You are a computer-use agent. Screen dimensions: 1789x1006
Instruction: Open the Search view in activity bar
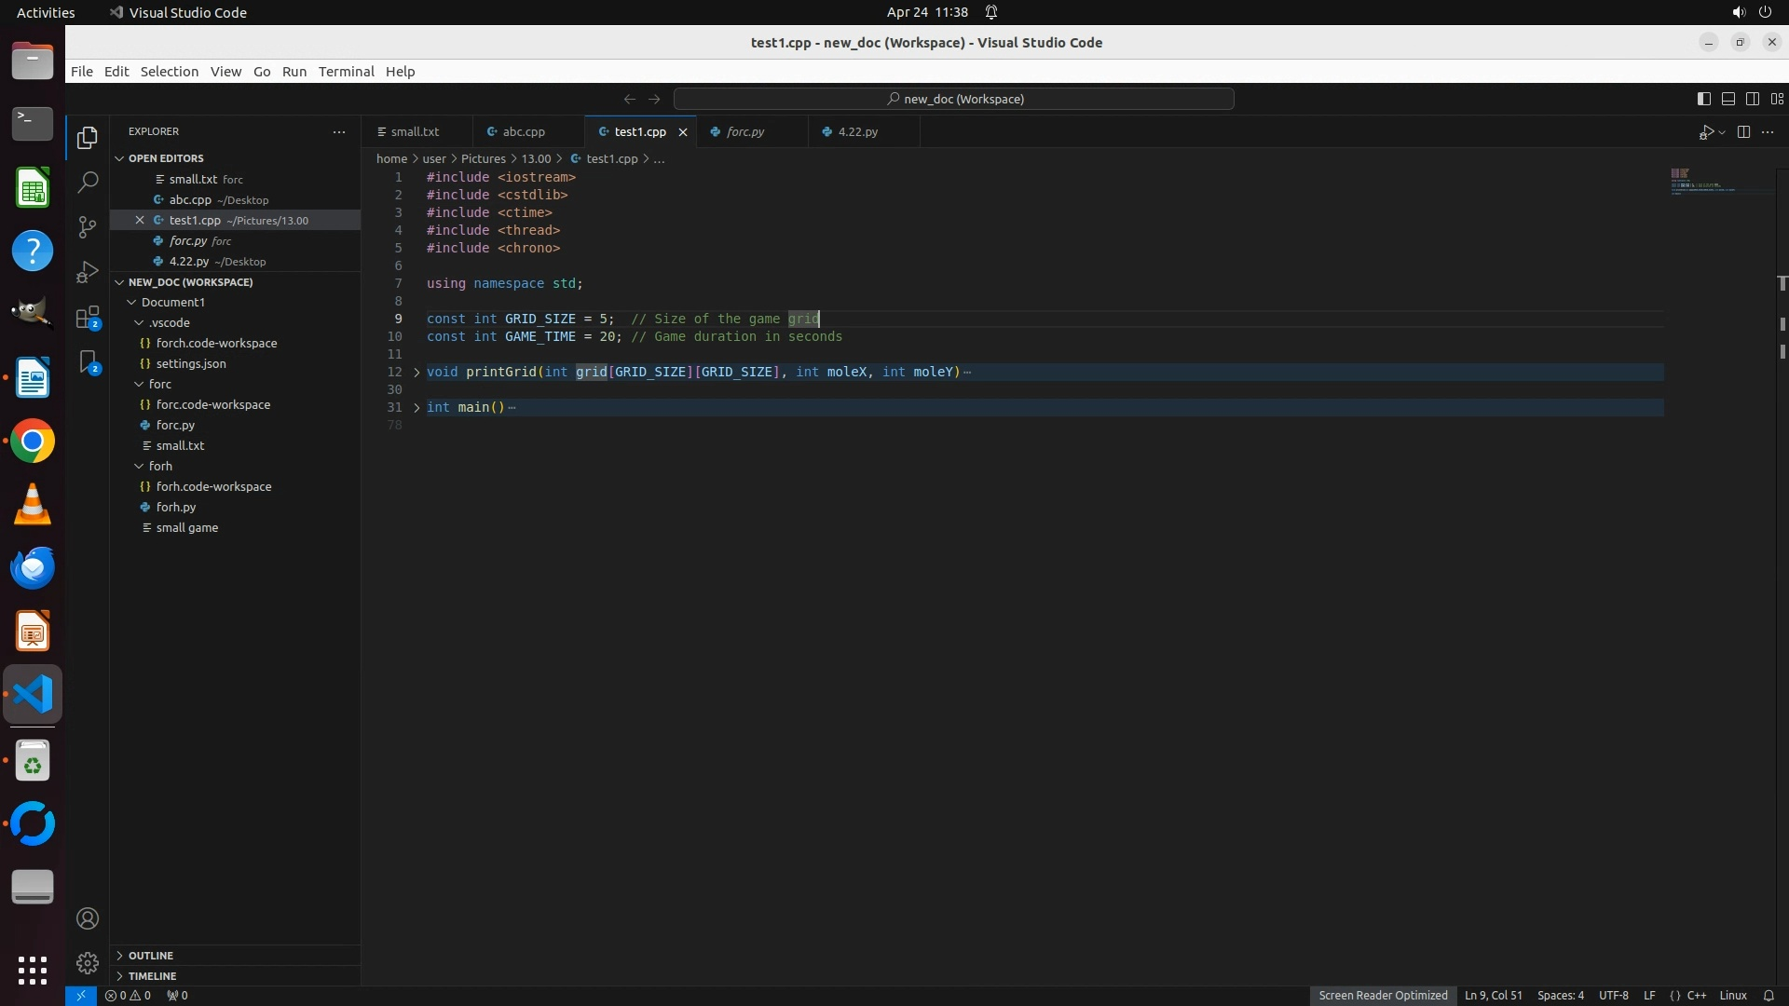(x=88, y=183)
